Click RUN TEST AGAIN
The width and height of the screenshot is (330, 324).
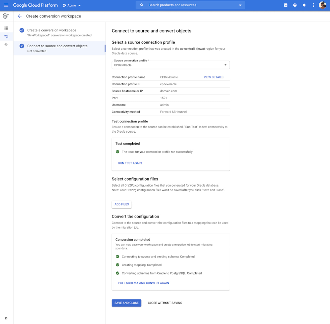pos(130,163)
